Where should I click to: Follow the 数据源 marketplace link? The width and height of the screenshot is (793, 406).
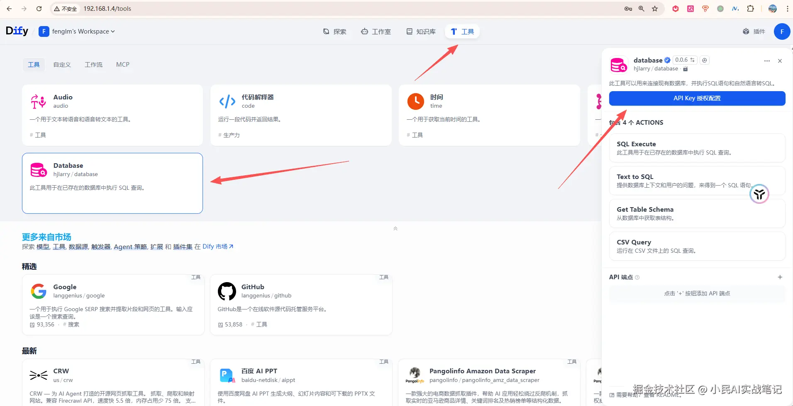[x=78, y=247]
